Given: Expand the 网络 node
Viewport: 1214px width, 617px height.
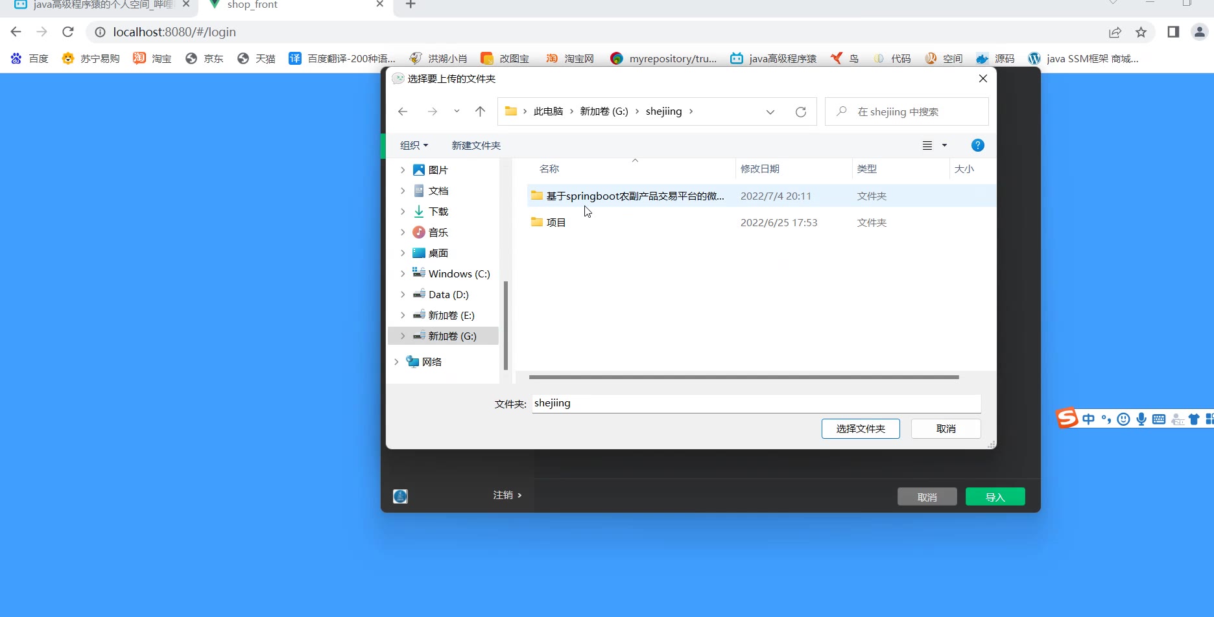Looking at the screenshot, I should click(x=396, y=362).
